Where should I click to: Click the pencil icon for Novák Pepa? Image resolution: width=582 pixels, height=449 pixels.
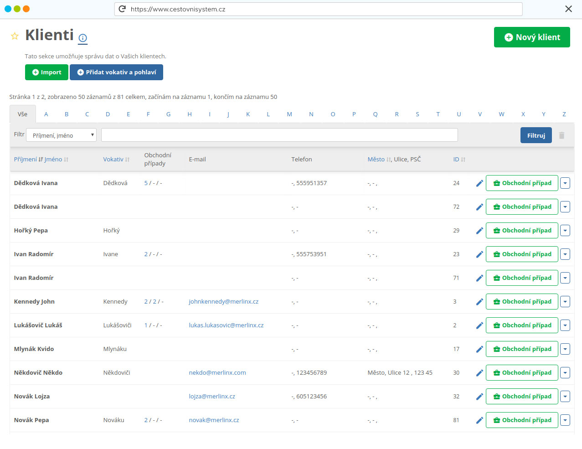[x=479, y=420]
